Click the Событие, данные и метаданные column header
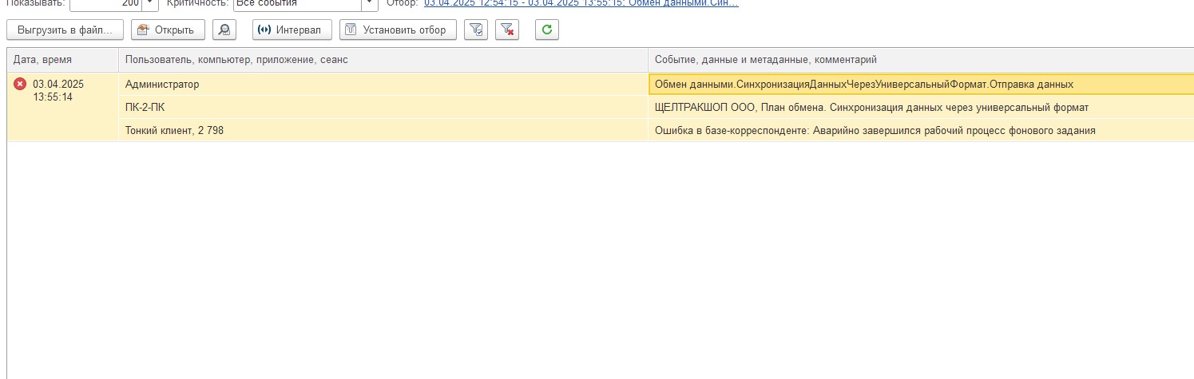This screenshot has height=379, width=1194. click(918, 60)
